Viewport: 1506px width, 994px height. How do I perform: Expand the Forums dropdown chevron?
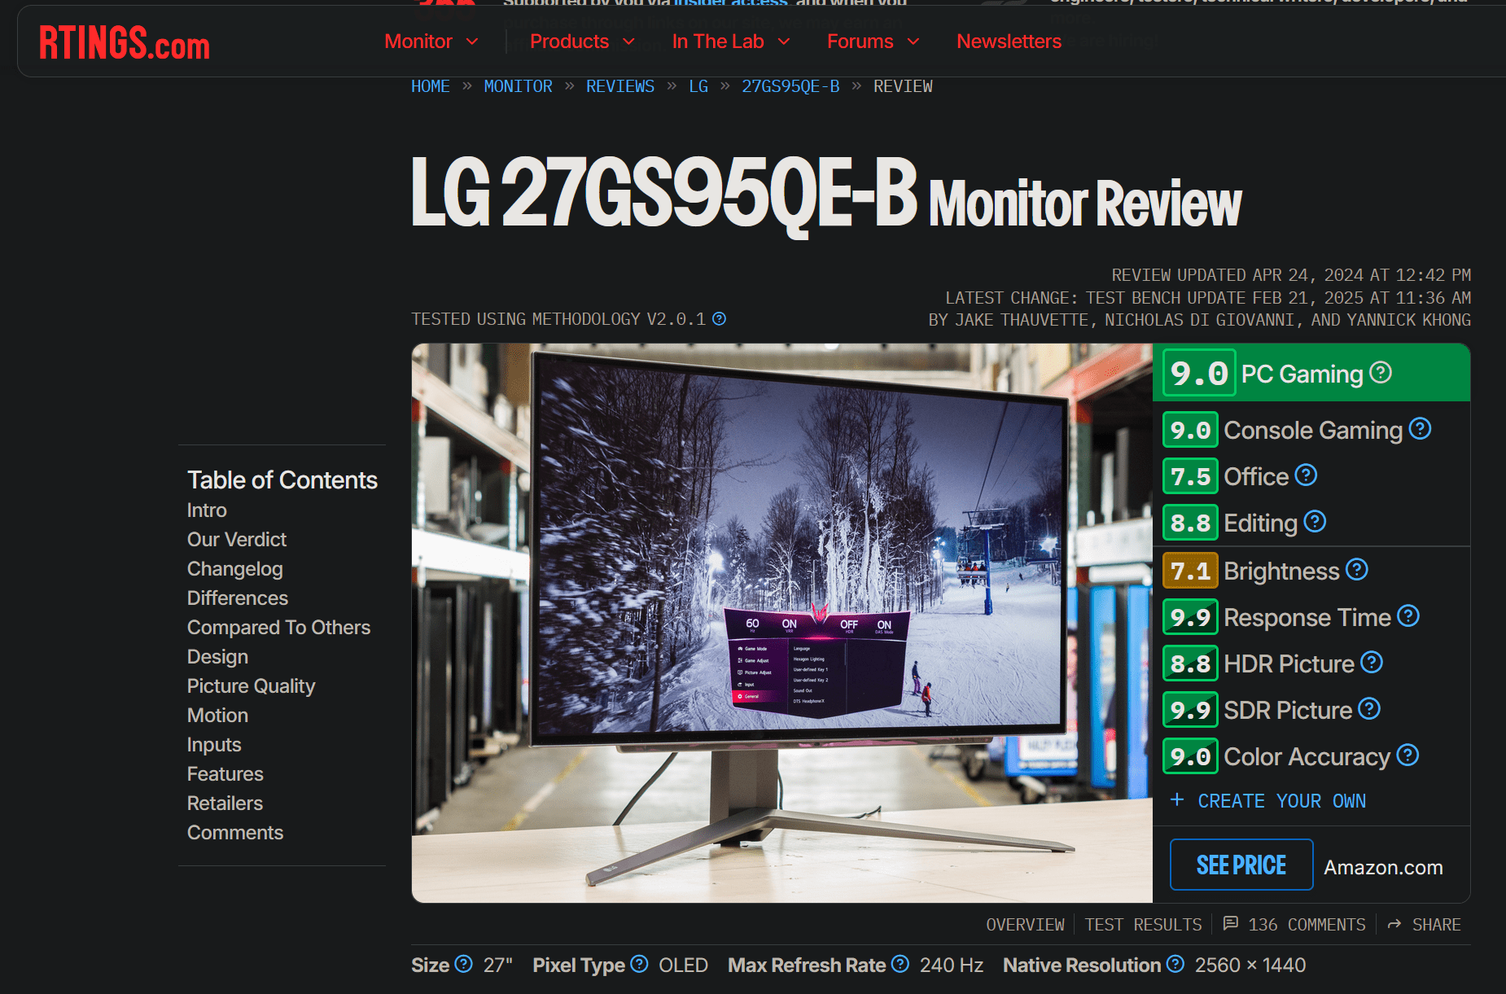(913, 42)
